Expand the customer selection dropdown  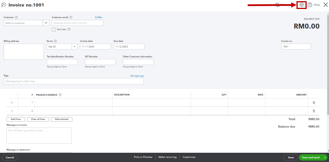coord(46,23)
